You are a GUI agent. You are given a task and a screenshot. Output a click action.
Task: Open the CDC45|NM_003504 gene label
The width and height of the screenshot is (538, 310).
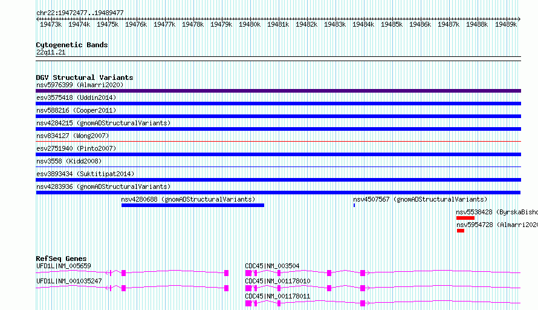(272, 266)
